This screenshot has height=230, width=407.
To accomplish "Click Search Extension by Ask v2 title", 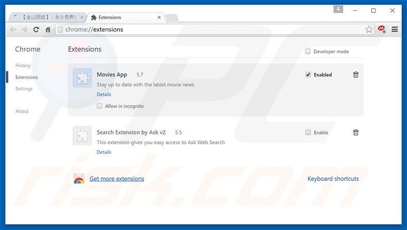I will (x=131, y=133).
